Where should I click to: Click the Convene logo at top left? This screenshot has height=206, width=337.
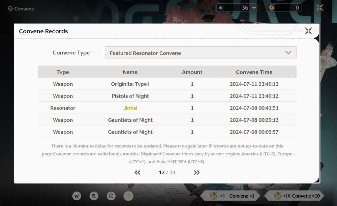[10, 9]
